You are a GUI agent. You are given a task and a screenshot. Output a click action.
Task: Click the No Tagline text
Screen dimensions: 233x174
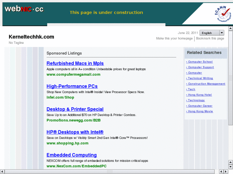point(16,43)
